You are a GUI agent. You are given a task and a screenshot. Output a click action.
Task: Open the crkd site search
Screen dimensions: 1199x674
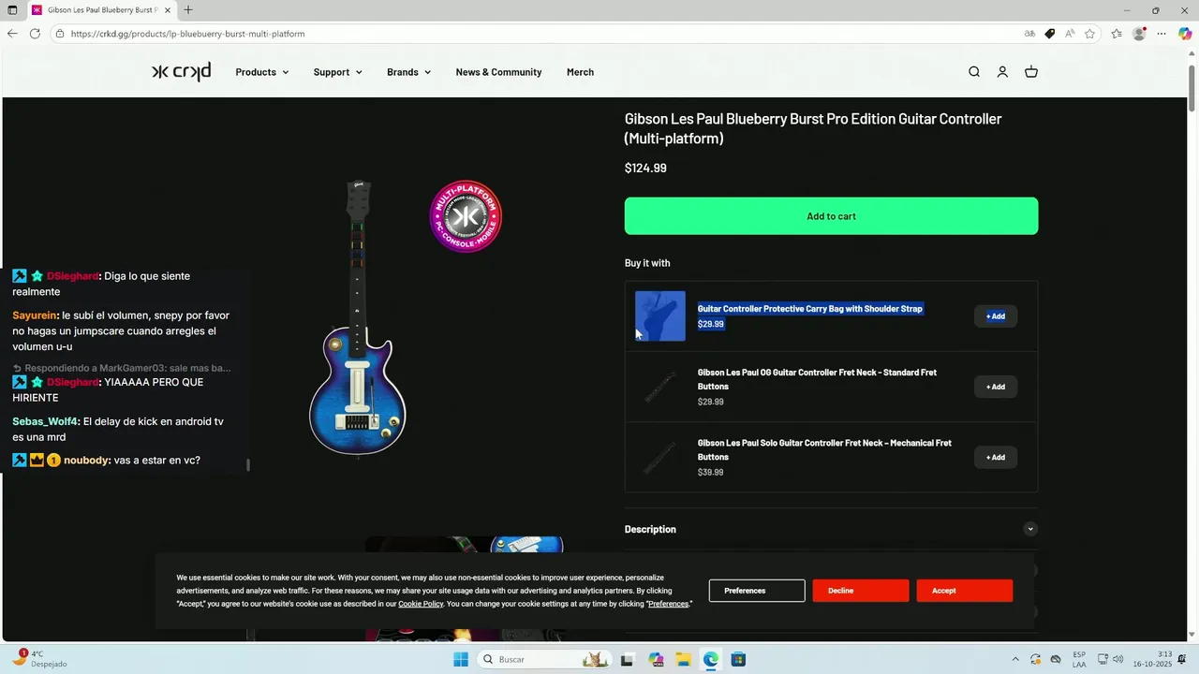tap(974, 72)
